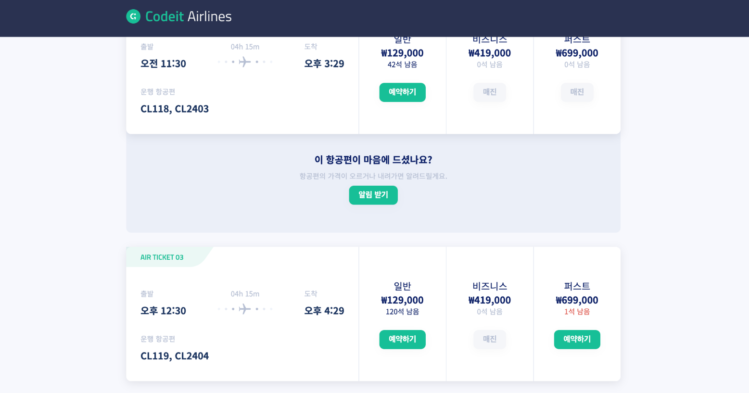Screen dimensions: 749x393
Task: Click the 매진 비즈니스 button on flight CL118
Action: 490,92
